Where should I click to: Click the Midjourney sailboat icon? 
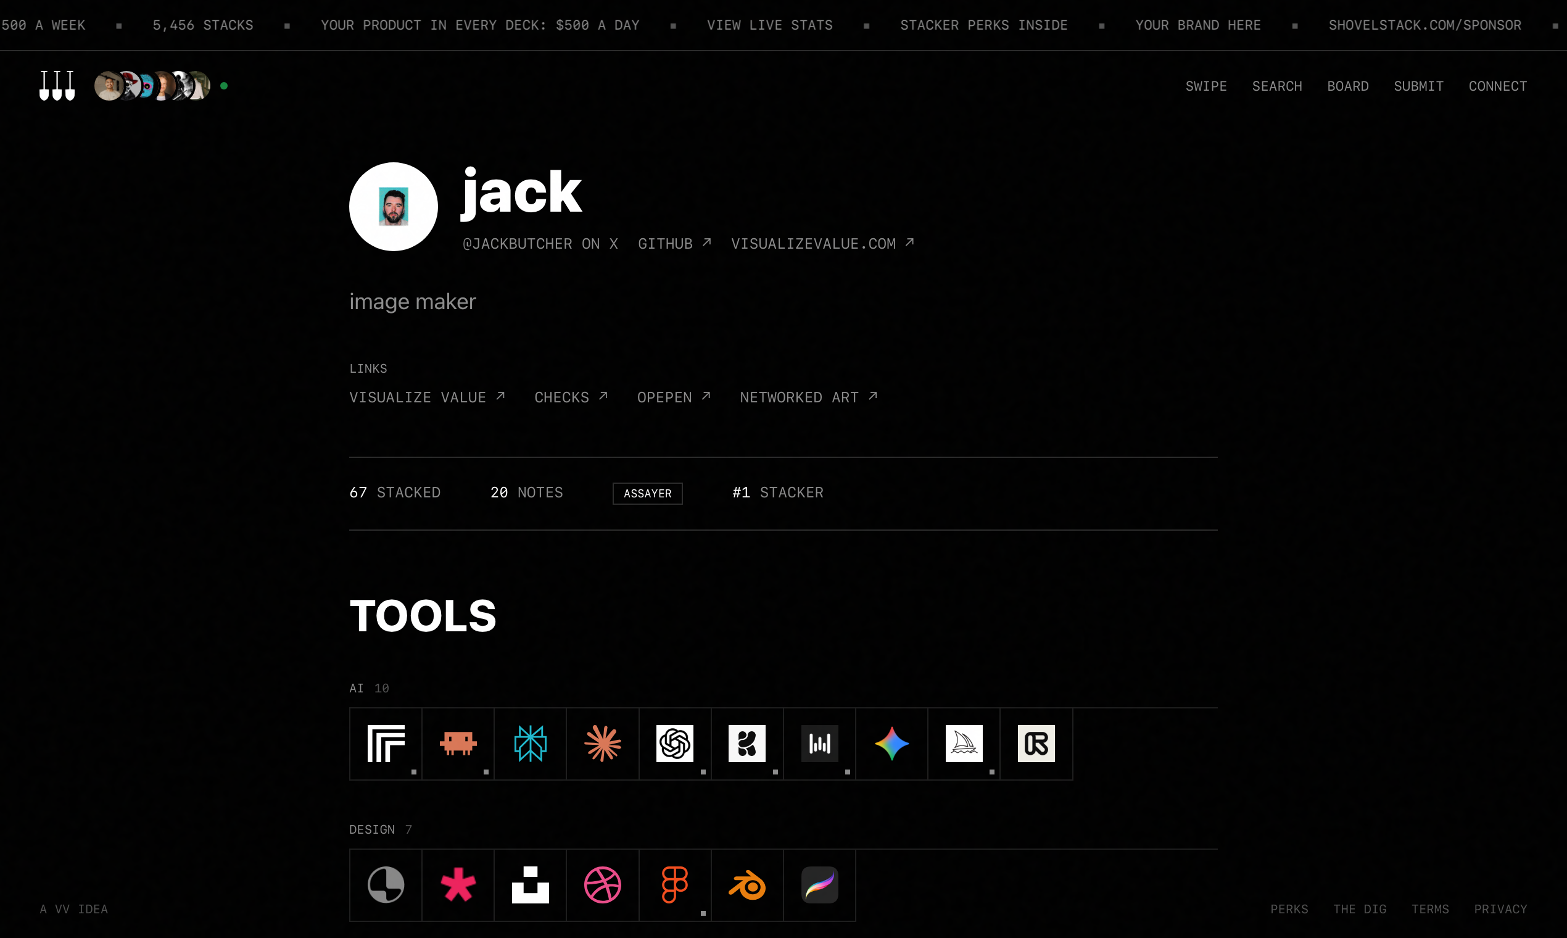964,744
